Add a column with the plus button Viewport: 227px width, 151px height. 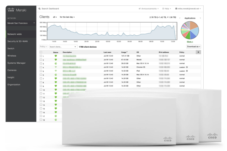tap(198, 52)
